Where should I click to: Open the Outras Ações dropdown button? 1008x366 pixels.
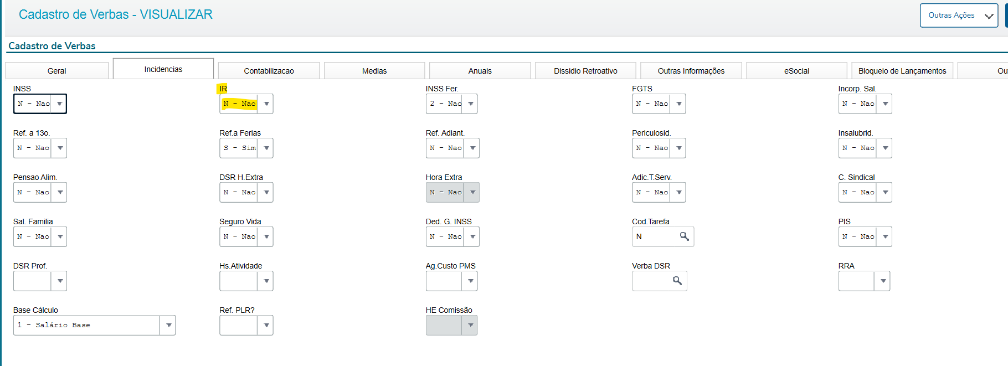pyautogui.click(x=959, y=16)
